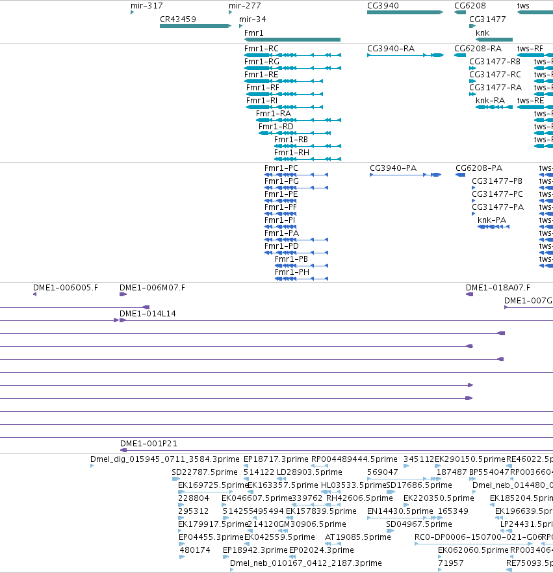
Task: Select the CG3940 gene bar
Action: click(405, 12)
